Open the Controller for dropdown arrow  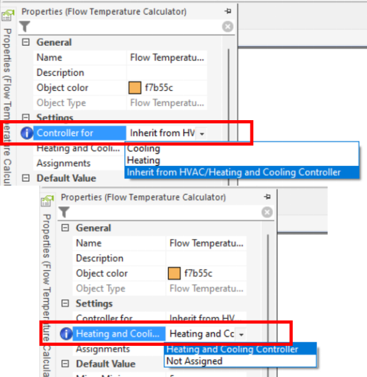click(x=202, y=133)
